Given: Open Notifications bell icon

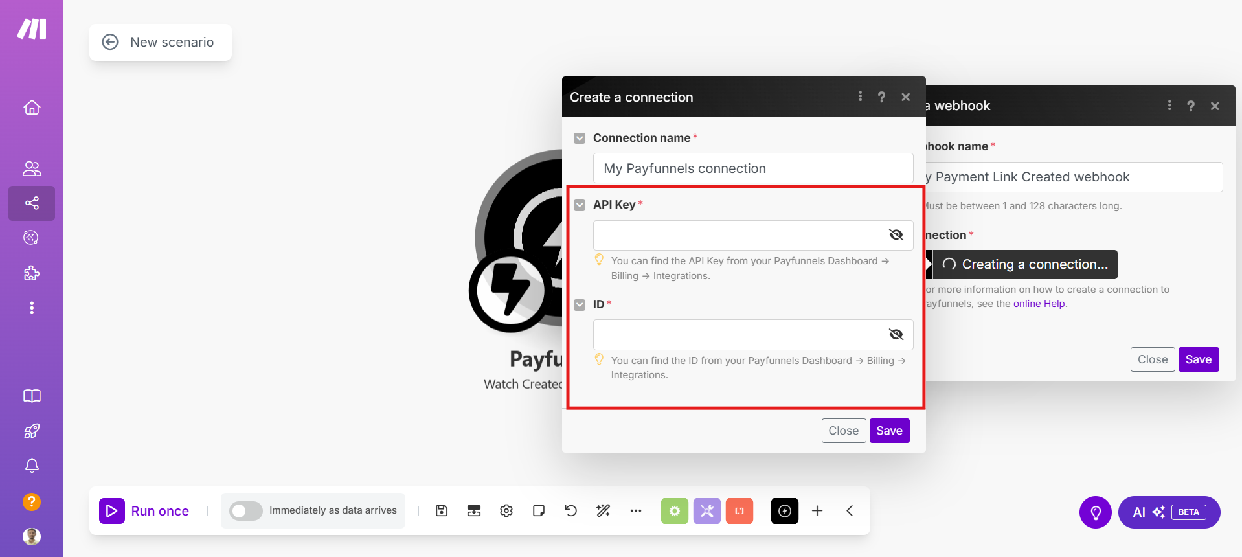Looking at the screenshot, I should coord(32,466).
